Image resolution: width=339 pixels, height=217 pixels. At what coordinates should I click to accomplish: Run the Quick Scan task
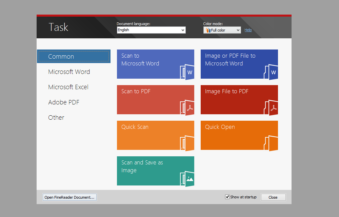pos(156,135)
